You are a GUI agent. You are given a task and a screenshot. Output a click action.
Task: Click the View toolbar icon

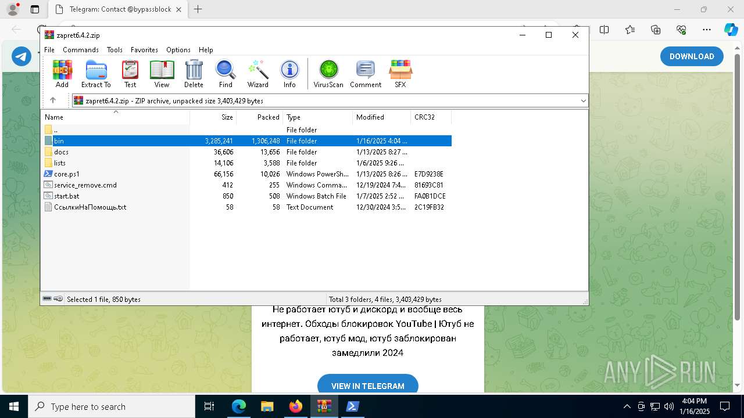162,74
